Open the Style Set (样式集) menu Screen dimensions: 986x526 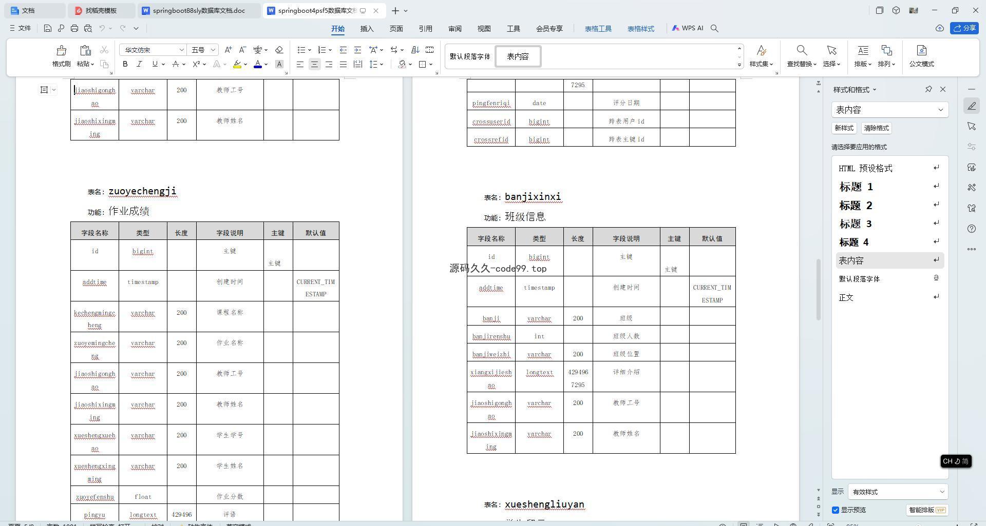761,56
